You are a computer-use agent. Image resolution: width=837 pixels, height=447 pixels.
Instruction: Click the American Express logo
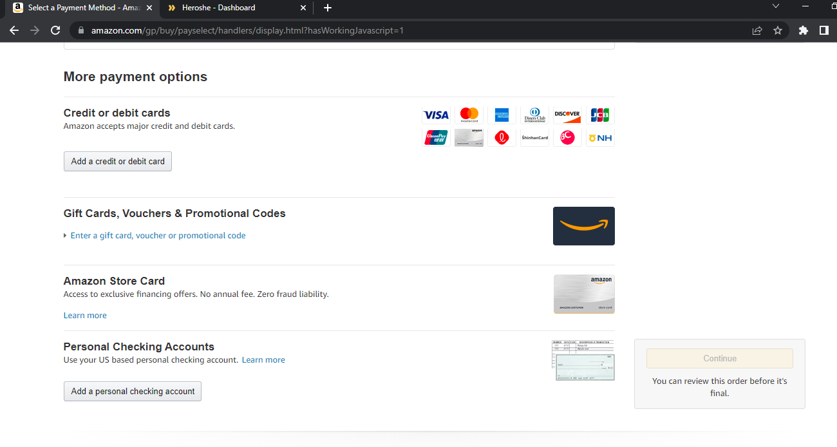502,115
